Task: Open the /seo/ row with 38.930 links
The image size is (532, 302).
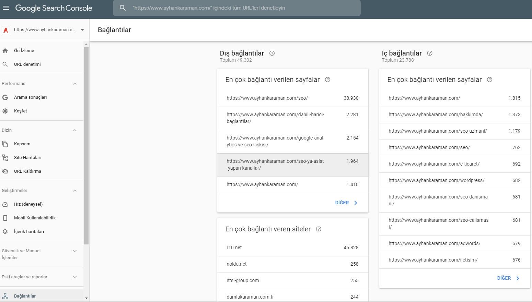Action: pyautogui.click(x=293, y=98)
